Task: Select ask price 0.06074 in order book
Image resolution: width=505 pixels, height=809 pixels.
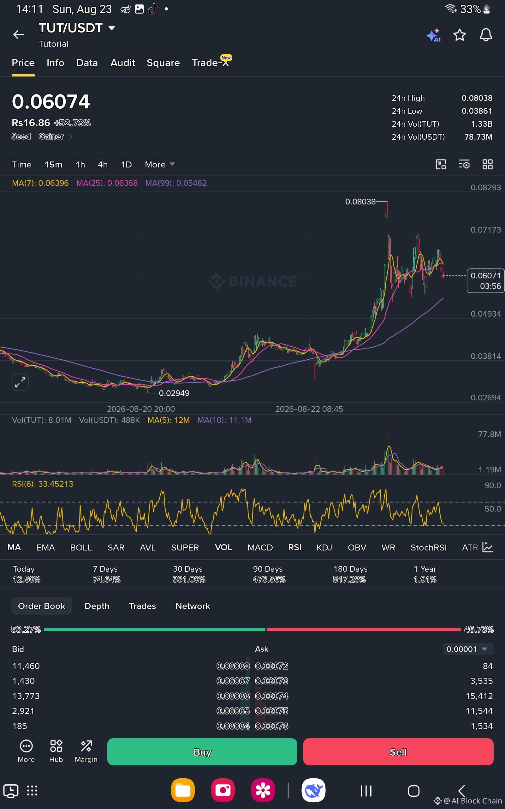Action: tap(271, 696)
